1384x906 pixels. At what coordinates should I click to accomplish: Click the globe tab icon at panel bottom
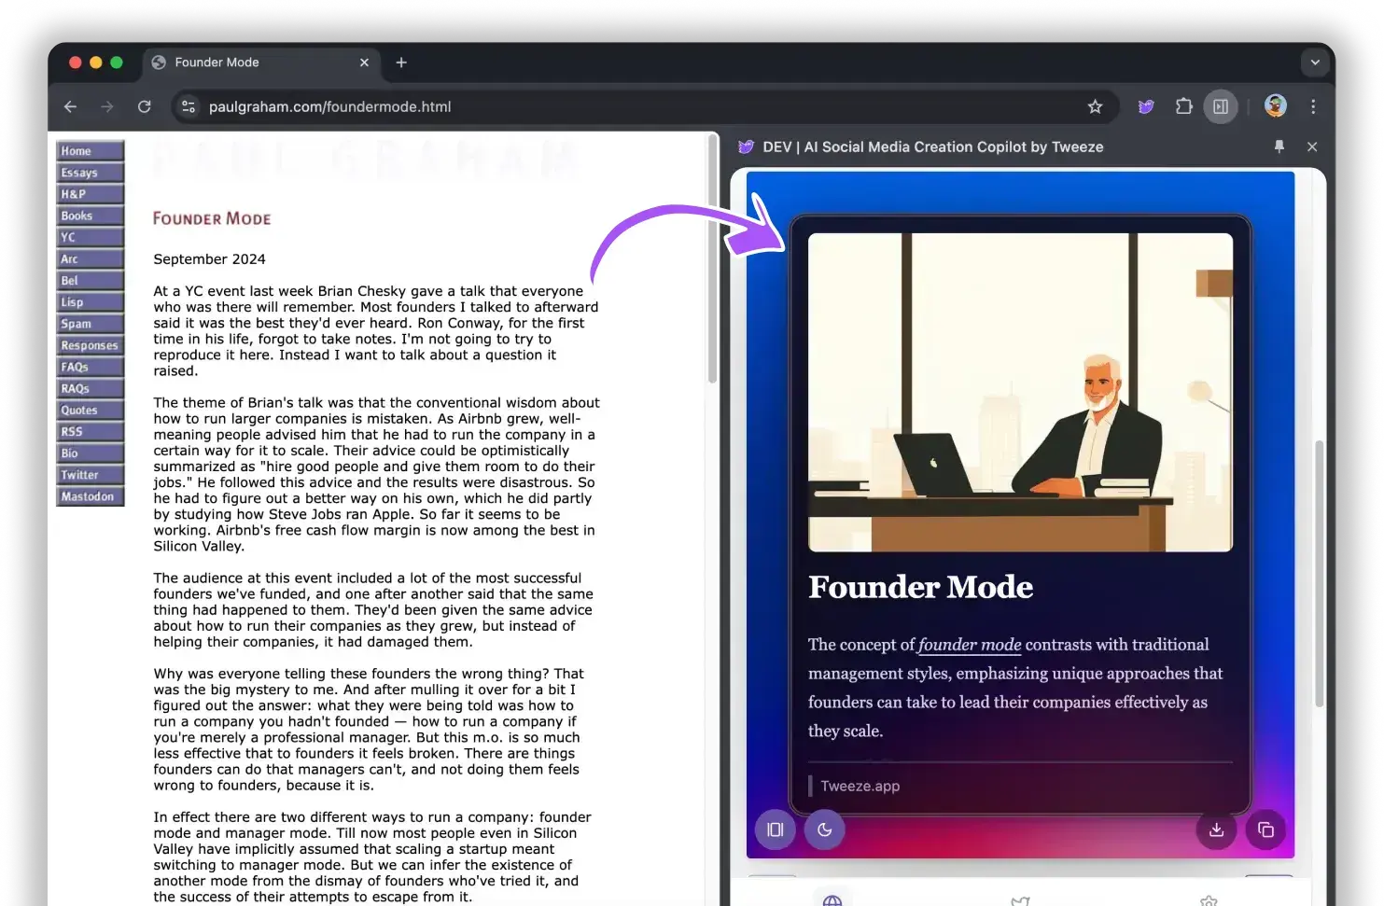pos(832,899)
